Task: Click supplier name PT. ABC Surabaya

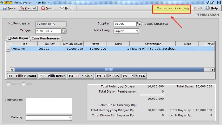Action: click(x=155, y=24)
